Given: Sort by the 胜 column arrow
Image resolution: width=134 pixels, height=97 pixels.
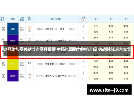Looking at the screenshot, I should click(x=98, y=19).
